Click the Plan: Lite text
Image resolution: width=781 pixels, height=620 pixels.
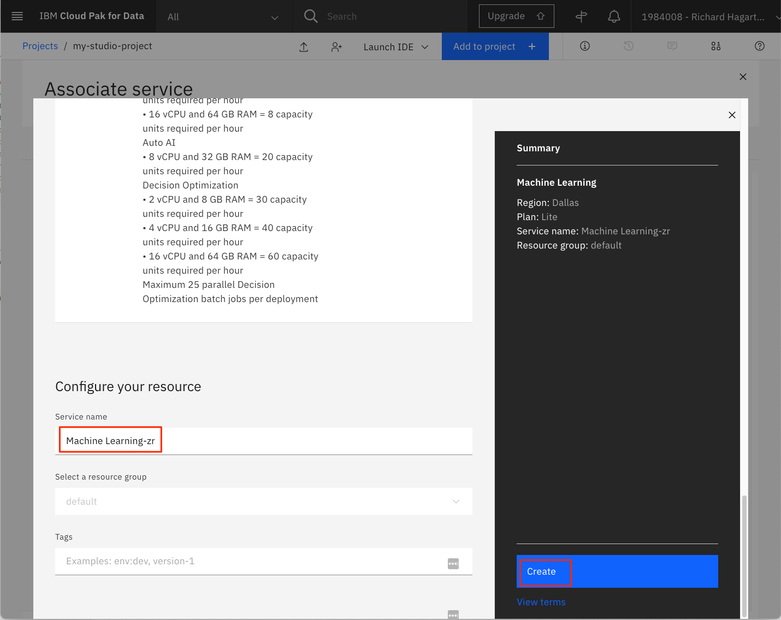point(537,217)
